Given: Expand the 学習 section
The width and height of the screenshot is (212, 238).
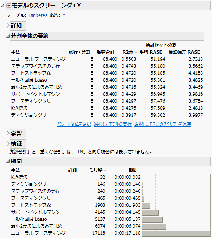Looking at the screenshot, I should tap(8, 133).
